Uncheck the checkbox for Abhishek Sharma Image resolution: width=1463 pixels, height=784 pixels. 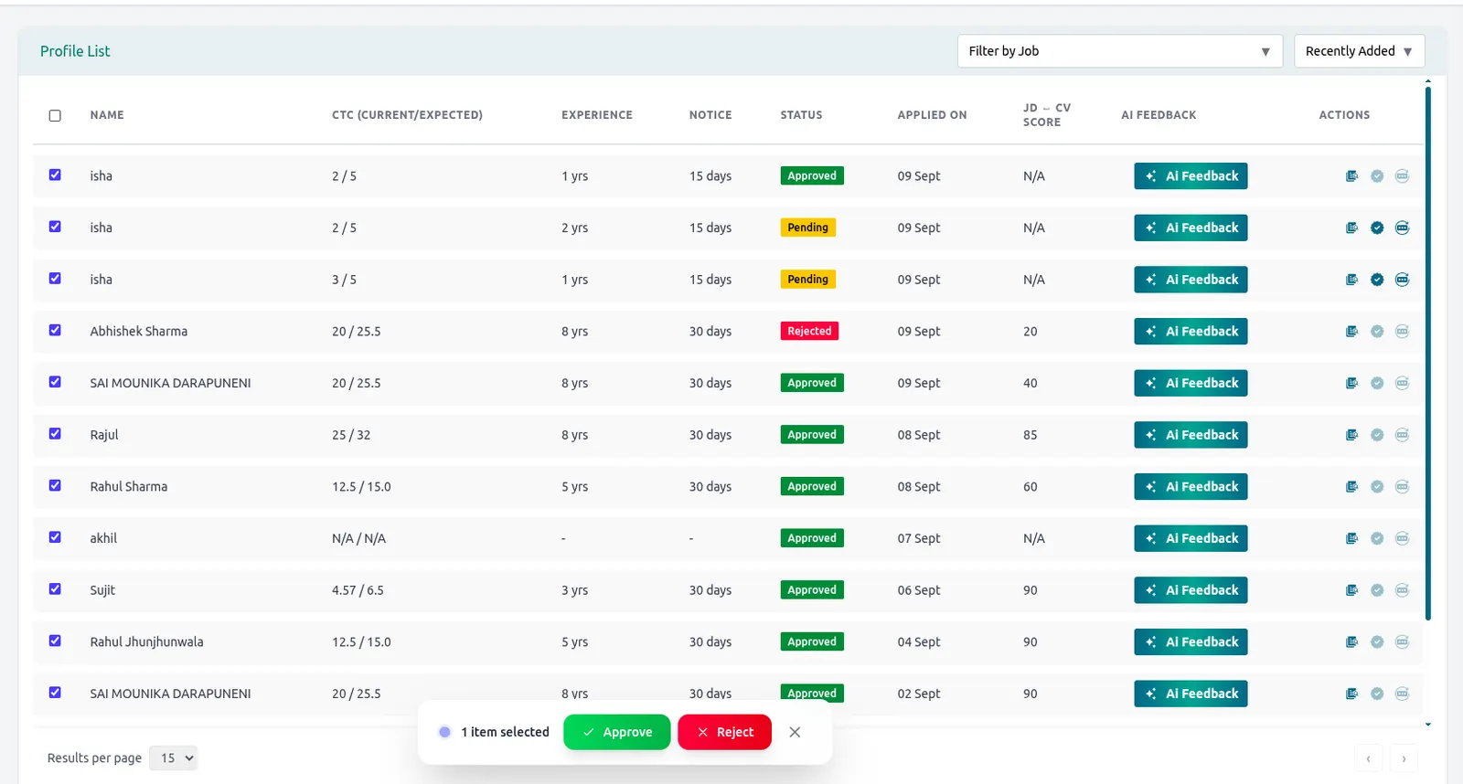click(55, 331)
